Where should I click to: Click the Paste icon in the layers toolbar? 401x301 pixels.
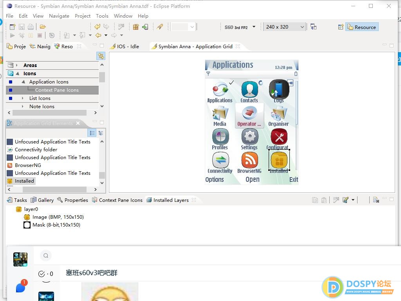[324, 200]
